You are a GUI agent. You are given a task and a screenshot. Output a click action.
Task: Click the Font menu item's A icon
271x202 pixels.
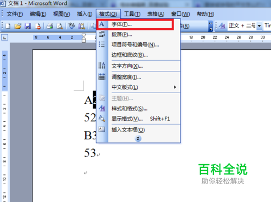(102, 24)
